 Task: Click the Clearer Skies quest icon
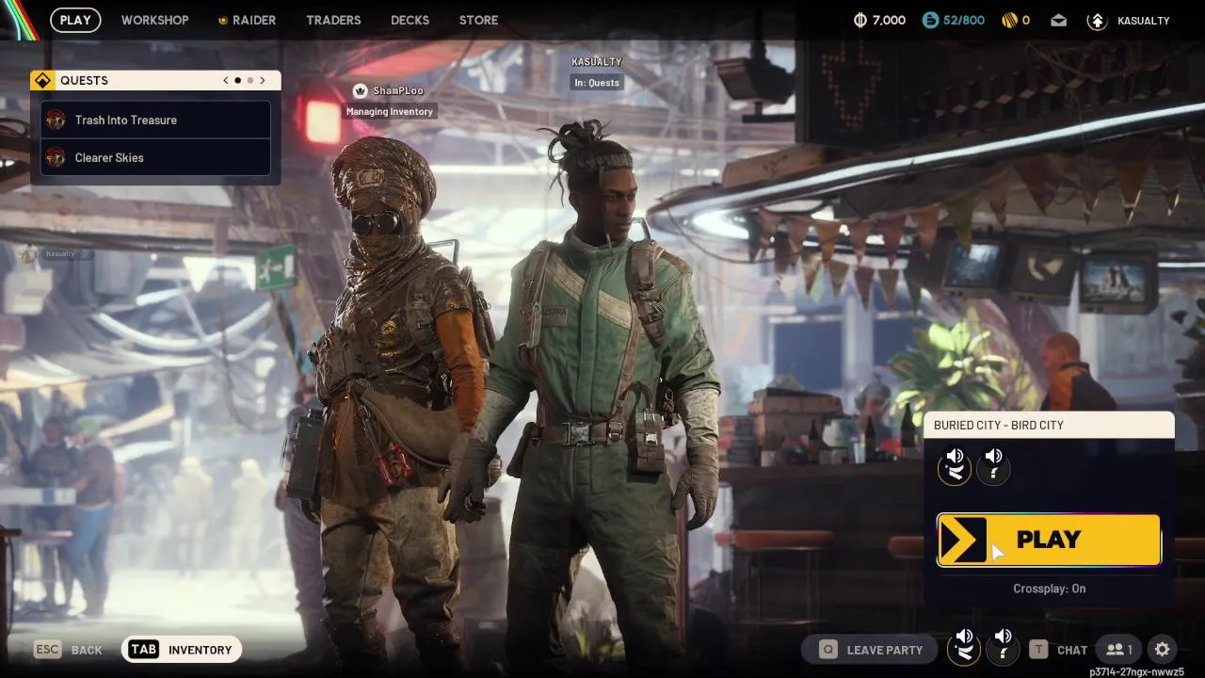[56, 157]
